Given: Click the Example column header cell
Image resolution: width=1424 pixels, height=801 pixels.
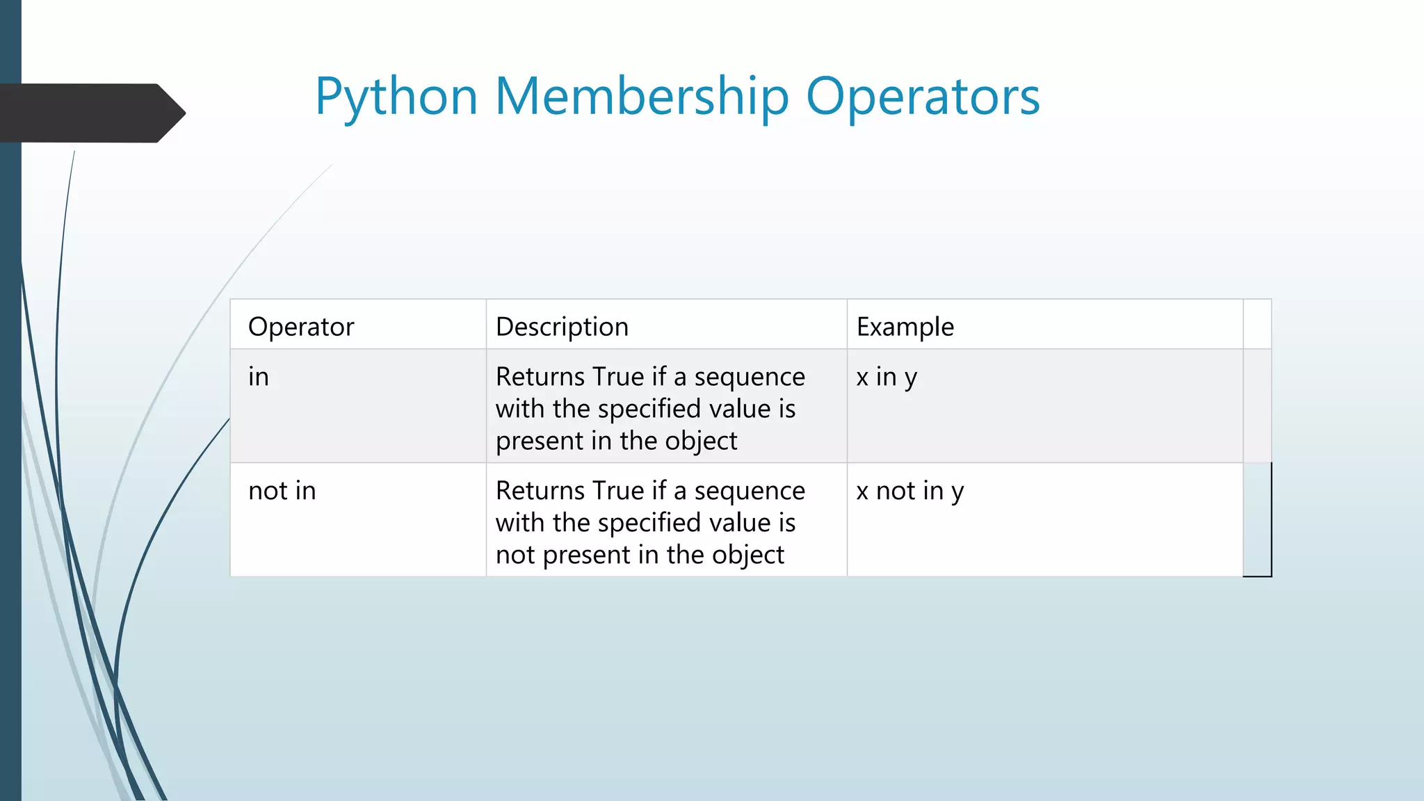Looking at the screenshot, I should pos(1044,325).
